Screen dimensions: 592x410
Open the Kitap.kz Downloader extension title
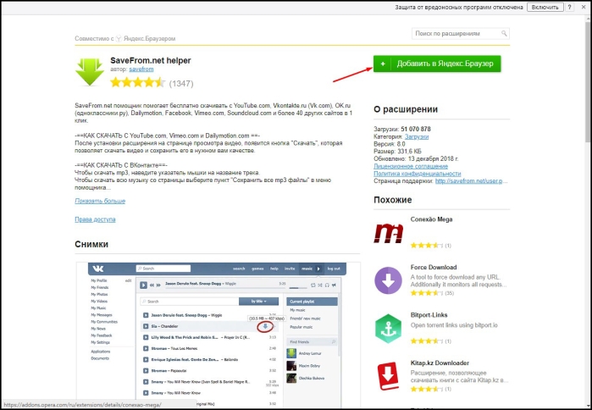click(440, 363)
